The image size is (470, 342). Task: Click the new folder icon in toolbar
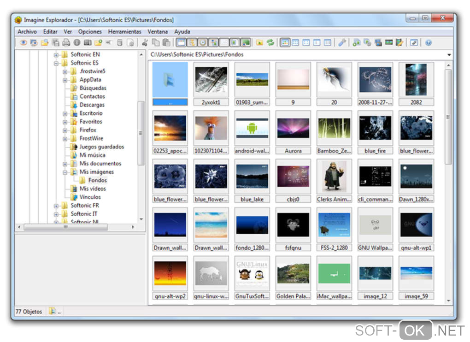click(98, 43)
